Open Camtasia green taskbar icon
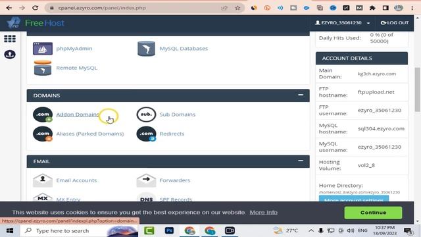 [x=149, y=230]
